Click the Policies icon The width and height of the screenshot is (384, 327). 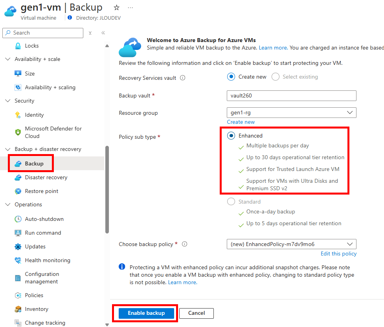[x=18, y=295]
